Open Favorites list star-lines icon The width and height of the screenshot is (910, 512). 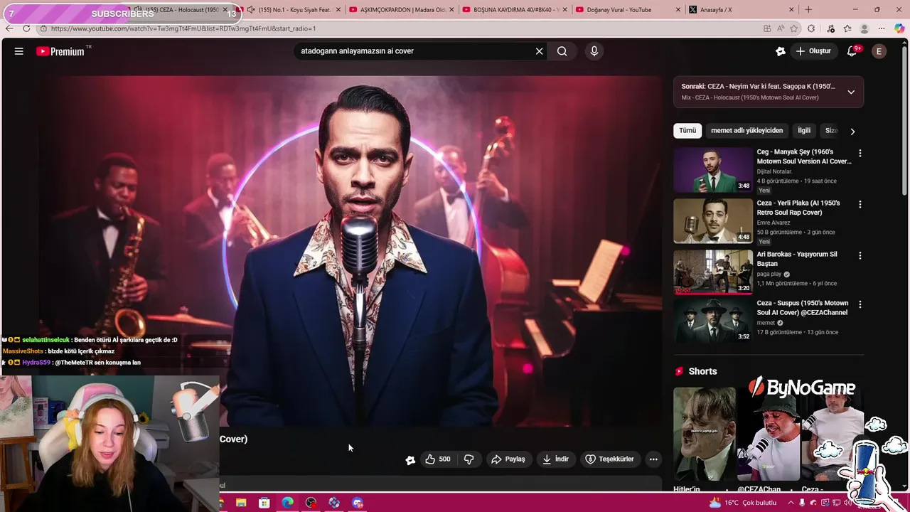847,28
